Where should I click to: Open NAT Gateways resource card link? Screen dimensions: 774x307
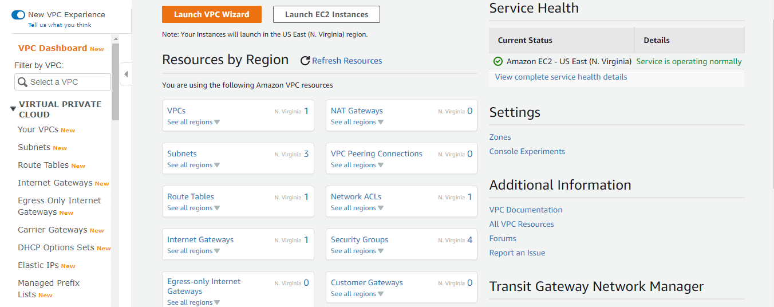(357, 111)
